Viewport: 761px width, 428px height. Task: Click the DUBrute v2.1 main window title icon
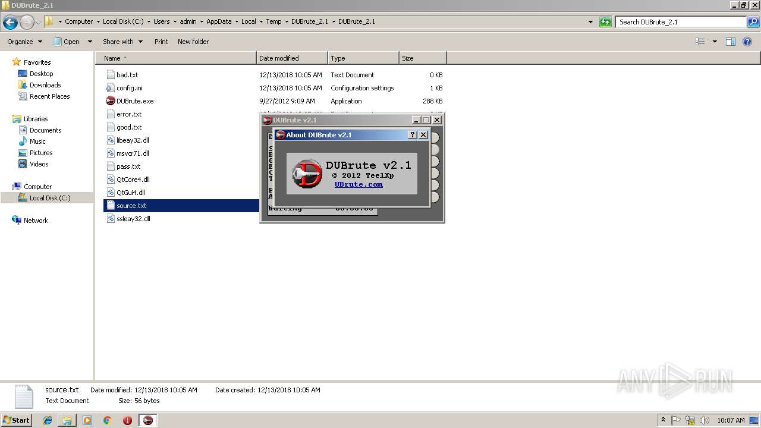pyautogui.click(x=268, y=120)
